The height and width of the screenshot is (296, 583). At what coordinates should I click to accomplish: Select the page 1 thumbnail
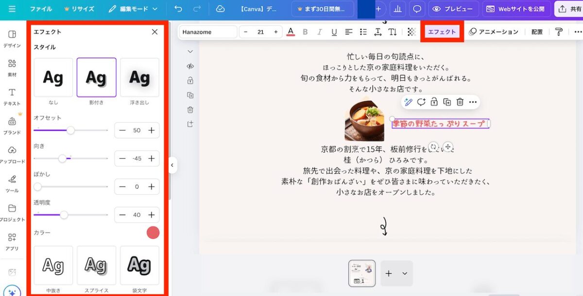point(362,273)
